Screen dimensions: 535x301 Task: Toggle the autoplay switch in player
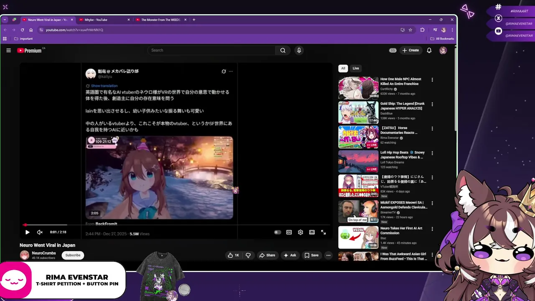point(278,232)
